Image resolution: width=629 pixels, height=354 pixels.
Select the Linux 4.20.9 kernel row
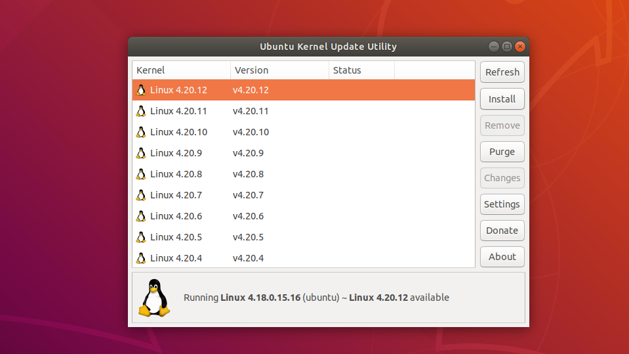click(x=304, y=153)
